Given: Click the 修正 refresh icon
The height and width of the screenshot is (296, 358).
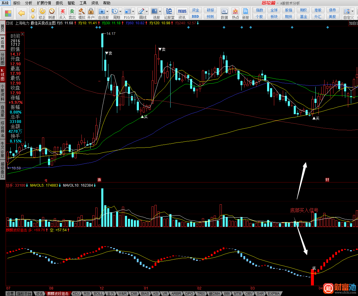Looking at the screenshot, I should (42, 11).
